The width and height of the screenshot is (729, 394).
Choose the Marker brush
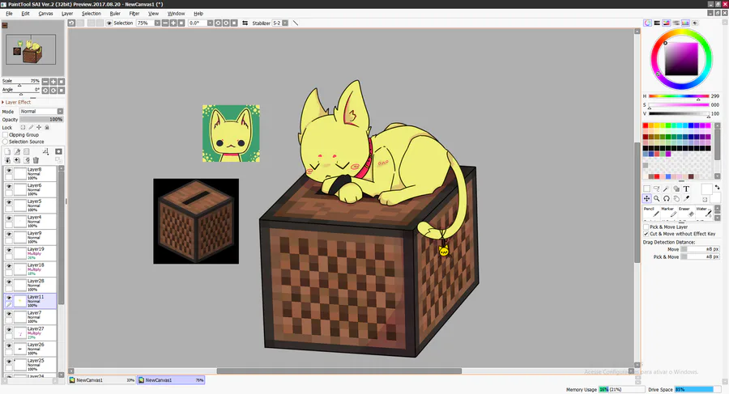[668, 212]
